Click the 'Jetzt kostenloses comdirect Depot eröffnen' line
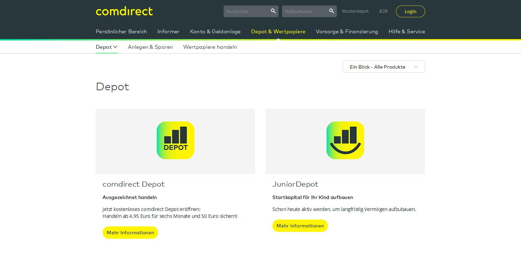The width and height of the screenshot is (521, 259). pos(152,209)
